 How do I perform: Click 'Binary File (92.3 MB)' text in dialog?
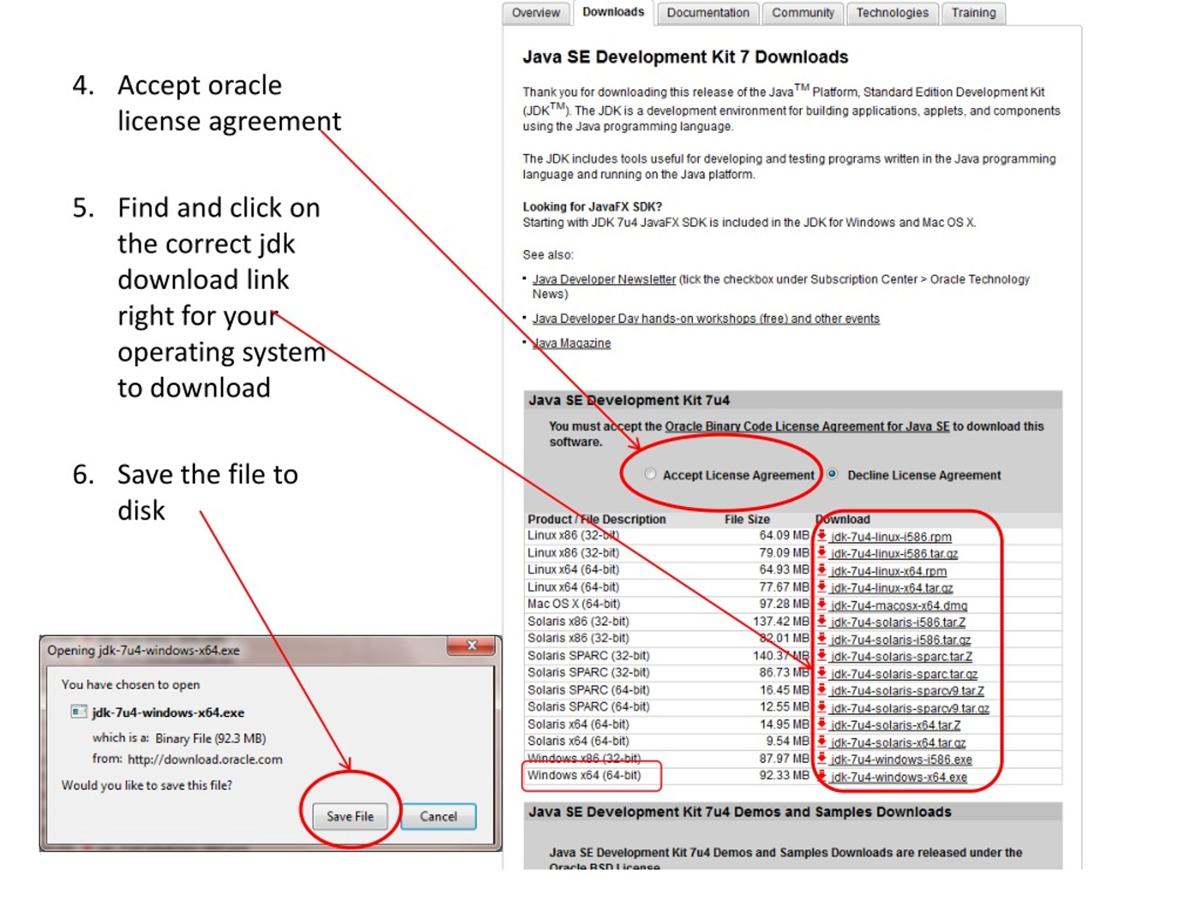coord(210,738)
